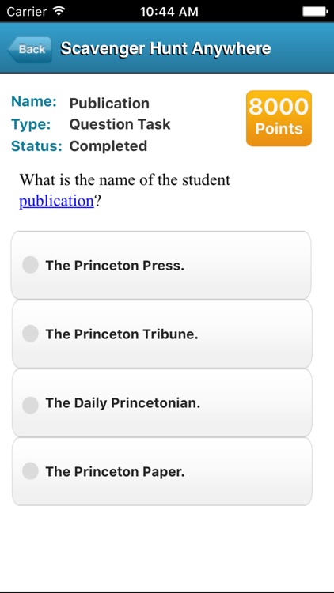Select The Princeton Press radio option
This screenshot has width=334, height=593.
coord(30,265)
